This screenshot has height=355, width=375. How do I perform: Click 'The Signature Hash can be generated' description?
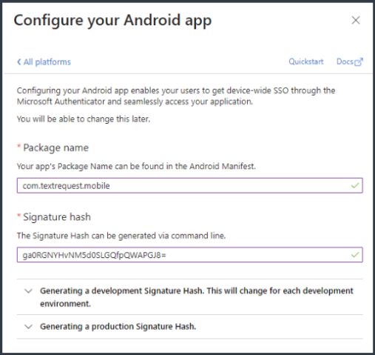tap(121, 236)
